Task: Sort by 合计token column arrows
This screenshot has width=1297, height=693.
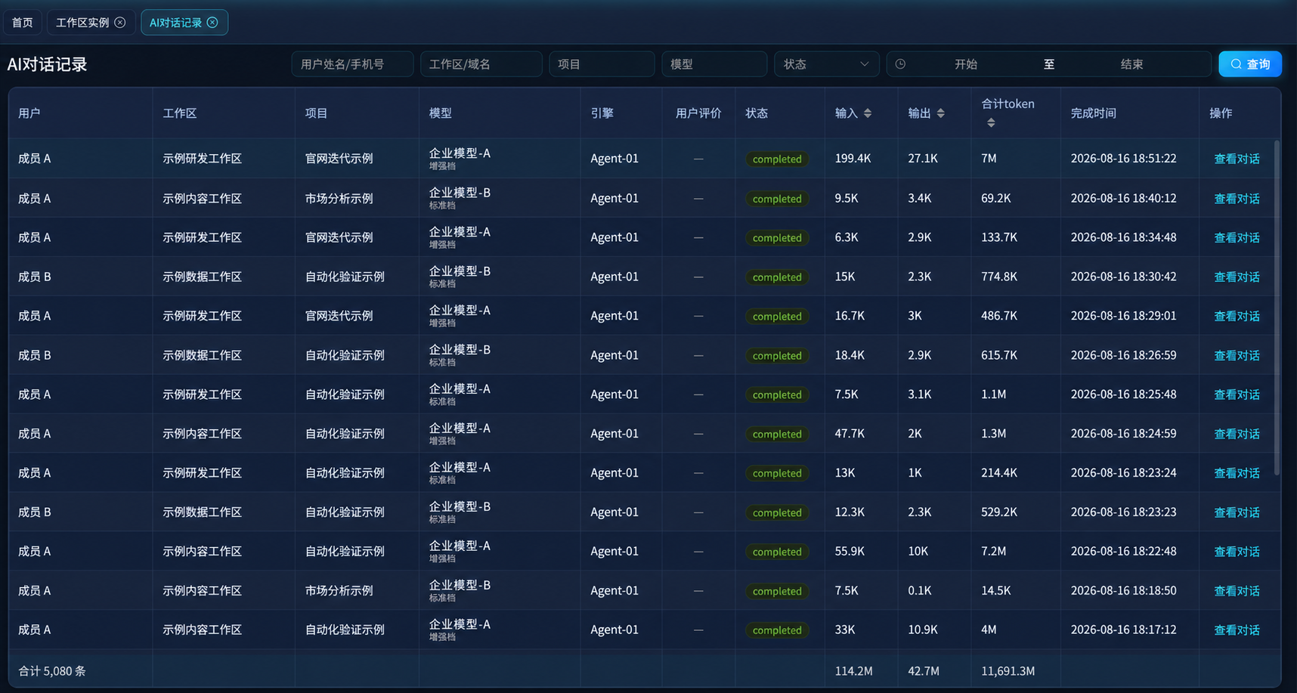Action: coord(991,122)
